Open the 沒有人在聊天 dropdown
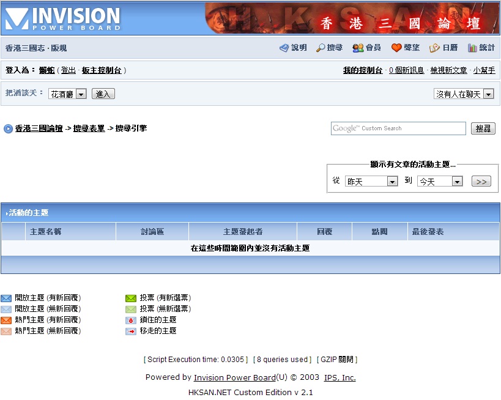 click(464, 94)
